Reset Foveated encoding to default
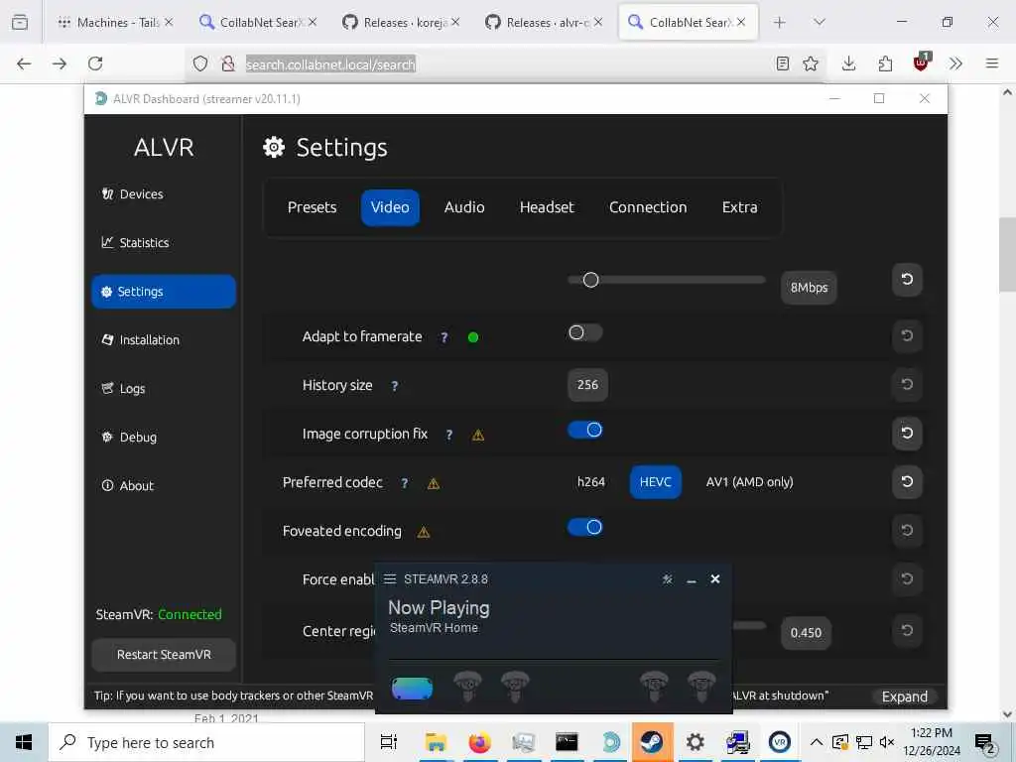Image resolution: width=1016 pixels, height=762 pixels. (907, 530)
